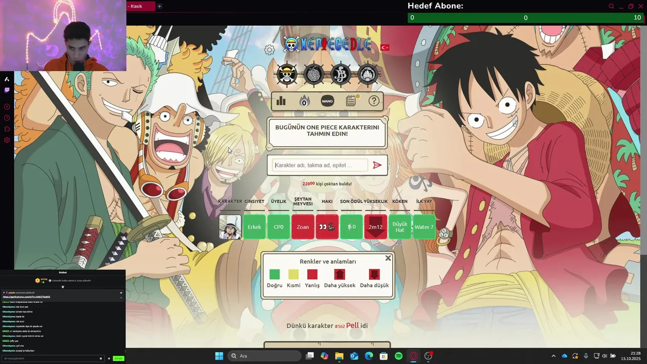Image resolution: width=647 pixels, height=364 pixels.
Task: Open the patch notes clipboard icon
Action: coord(351,101)
